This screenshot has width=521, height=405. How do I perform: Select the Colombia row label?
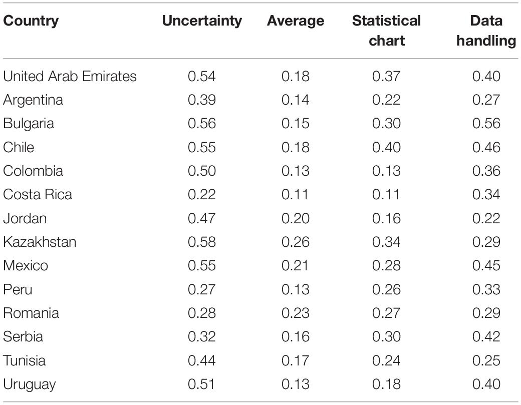click(33, 171)
